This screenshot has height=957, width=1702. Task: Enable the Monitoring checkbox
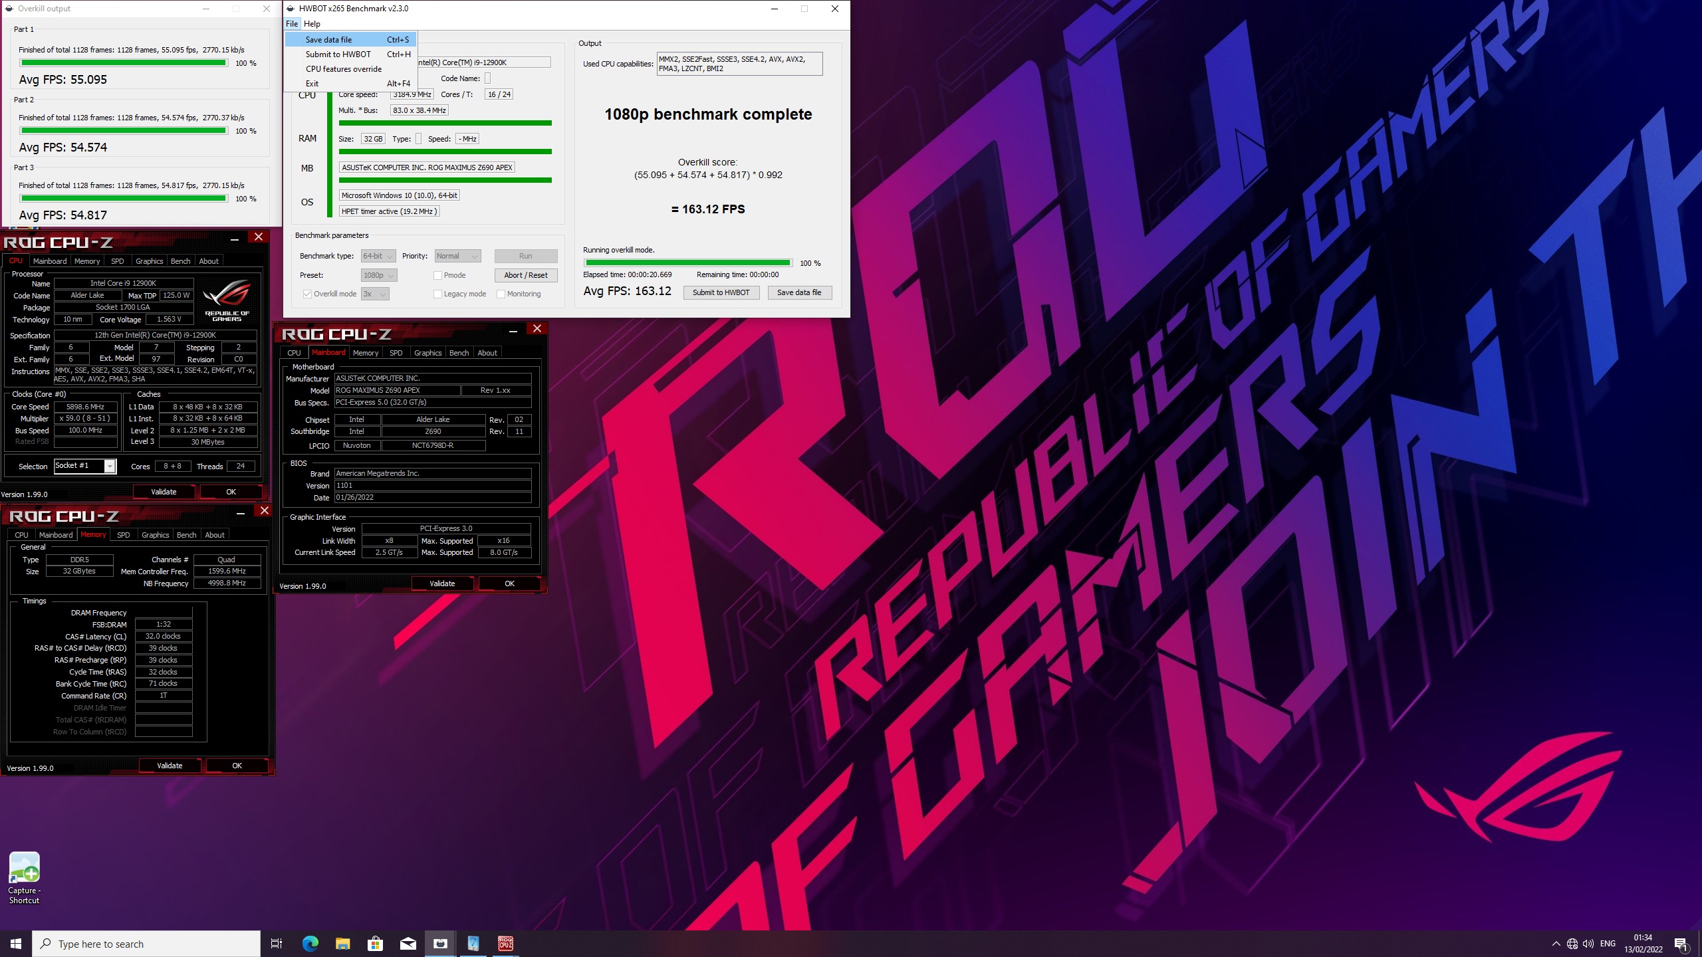coord(501,294)
